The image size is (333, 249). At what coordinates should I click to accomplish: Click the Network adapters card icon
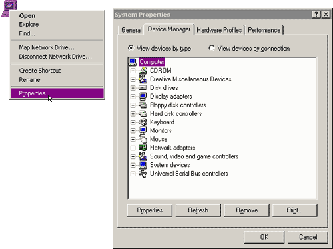click(x=143, y=148)
